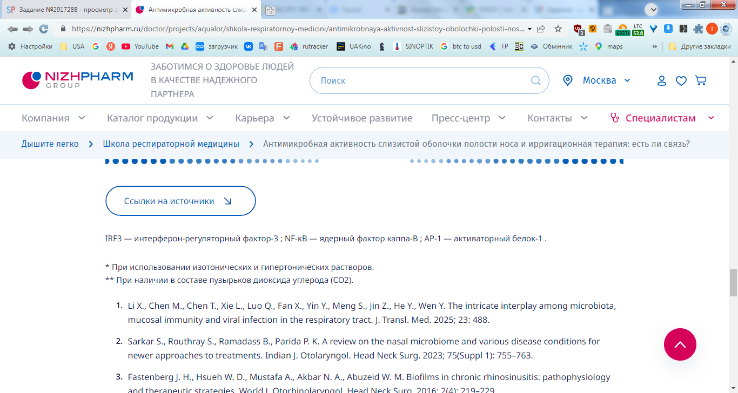Go forward with the browser forward arrow
The image size is (738, 393).
pyautogui.click(x=28, y=29)
